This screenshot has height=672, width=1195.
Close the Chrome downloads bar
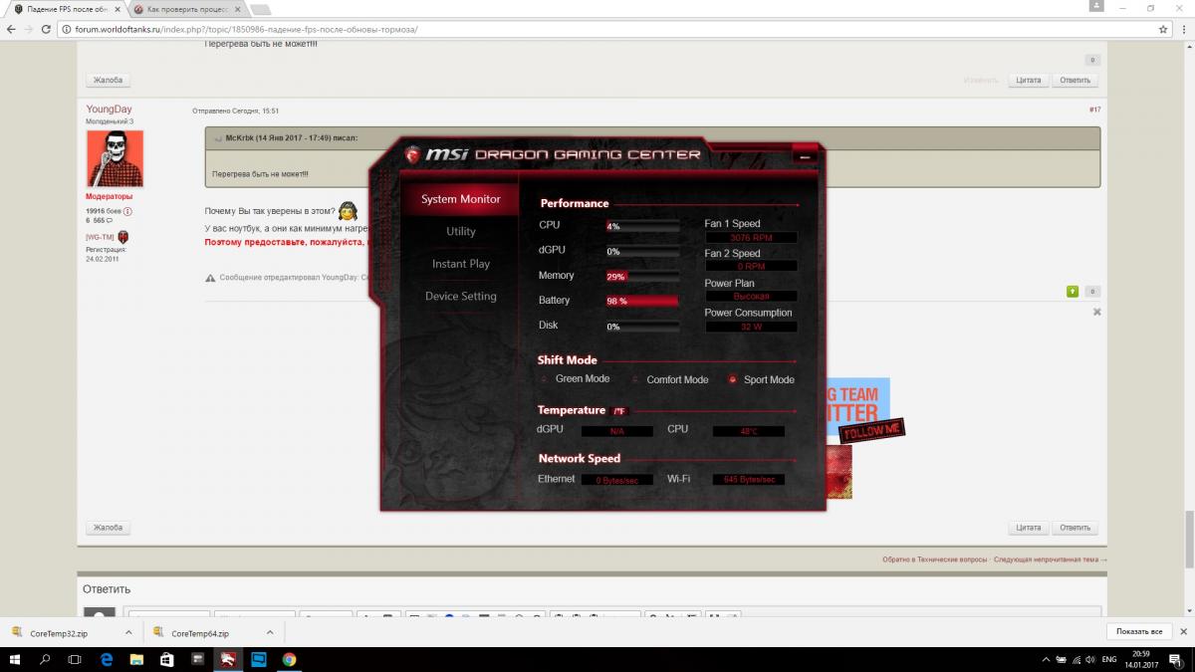(x=1182, y=632)
